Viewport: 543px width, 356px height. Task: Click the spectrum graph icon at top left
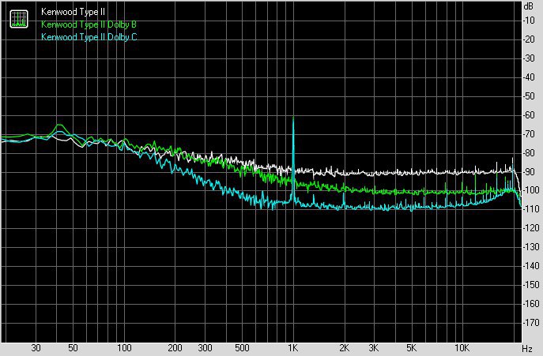[19, 19]
